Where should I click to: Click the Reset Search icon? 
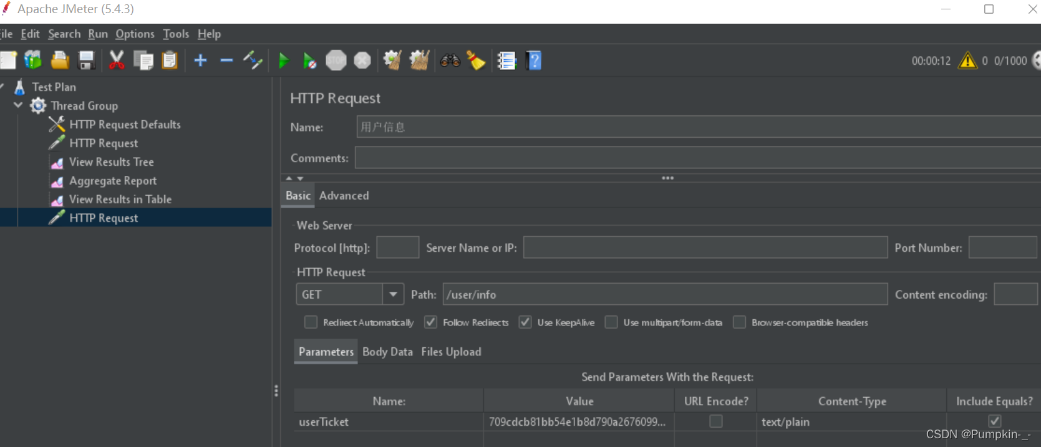[477, 60]
